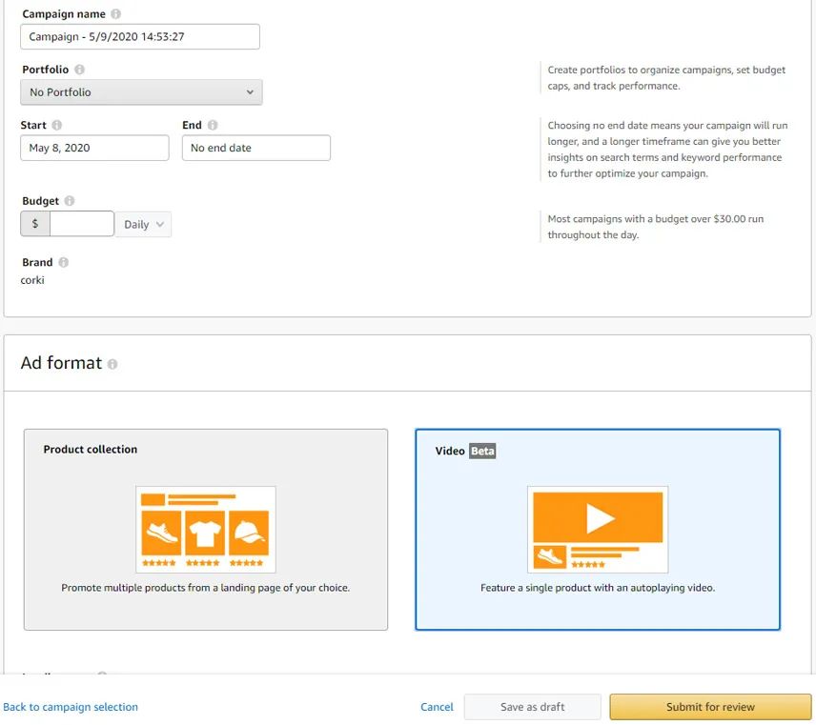Click info icon next to Brand label
This screenshot has height=725, width=816.
coord(63,262)
